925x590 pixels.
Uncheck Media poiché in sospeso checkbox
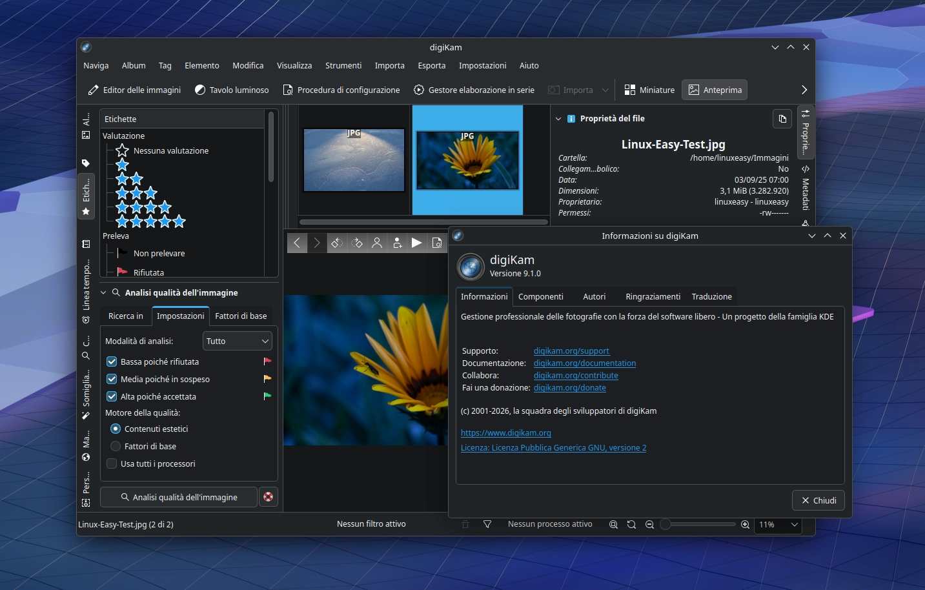(x=112, y=379)
